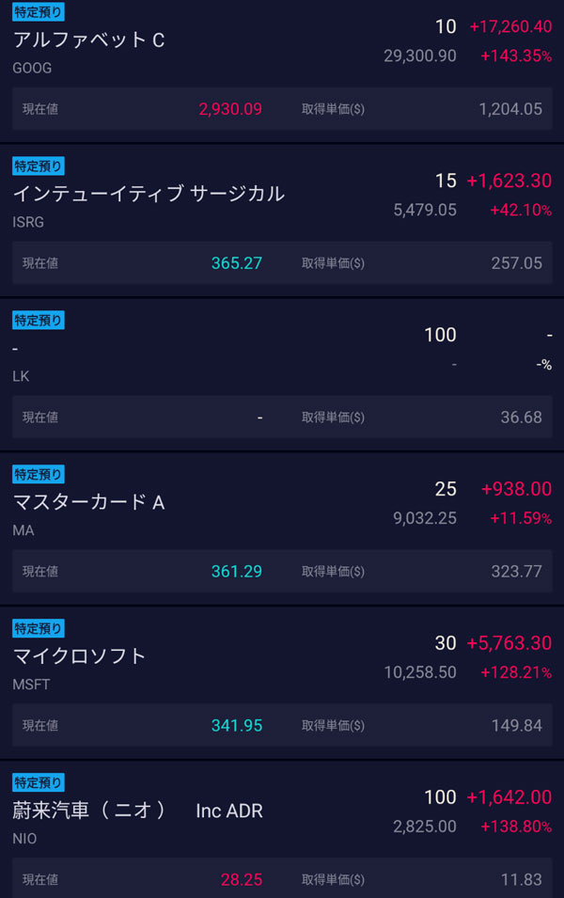Tap the GOOG profit figure +17,260.40
The width and height of the screenshot is (564, 898).
509,27
